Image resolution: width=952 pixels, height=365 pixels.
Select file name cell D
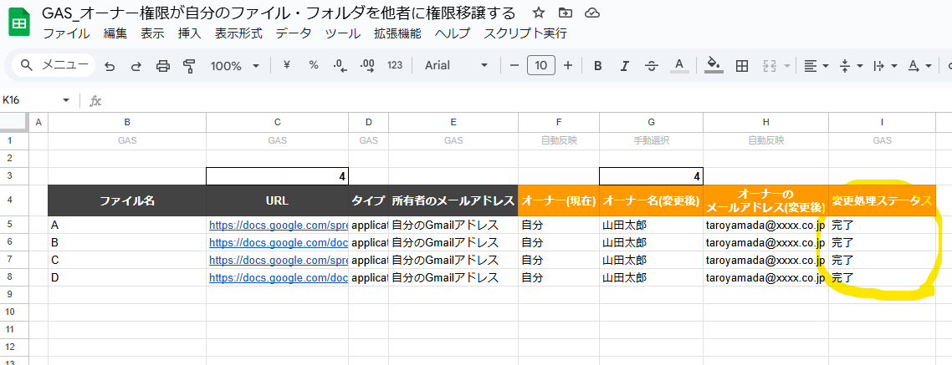point(127,278)
